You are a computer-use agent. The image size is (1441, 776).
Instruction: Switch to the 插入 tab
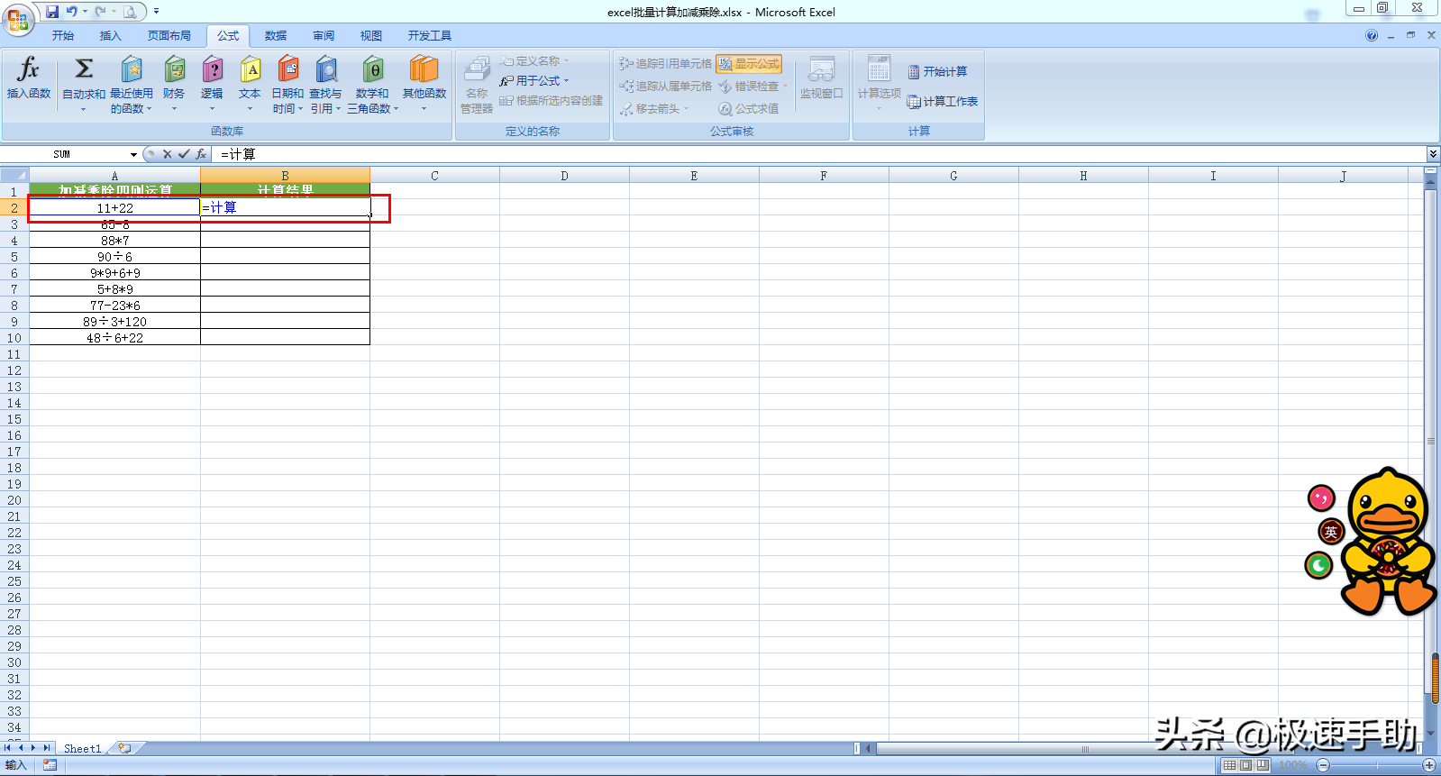110,36
